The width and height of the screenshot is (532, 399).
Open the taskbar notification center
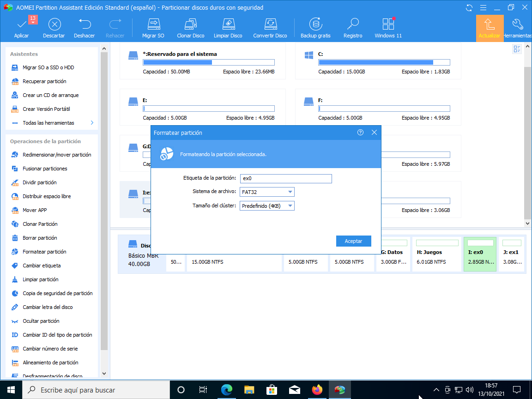click(x=517, y=390)
